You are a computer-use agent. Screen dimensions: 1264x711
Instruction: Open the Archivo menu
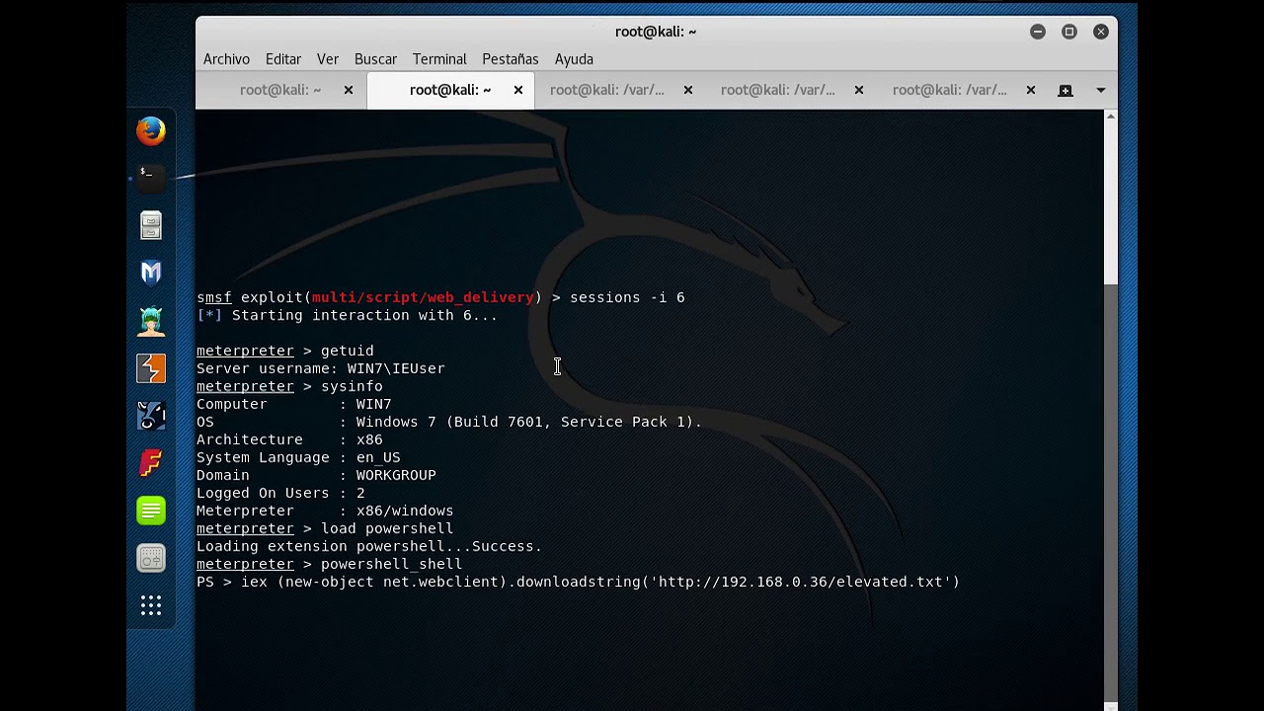[226, 59]
